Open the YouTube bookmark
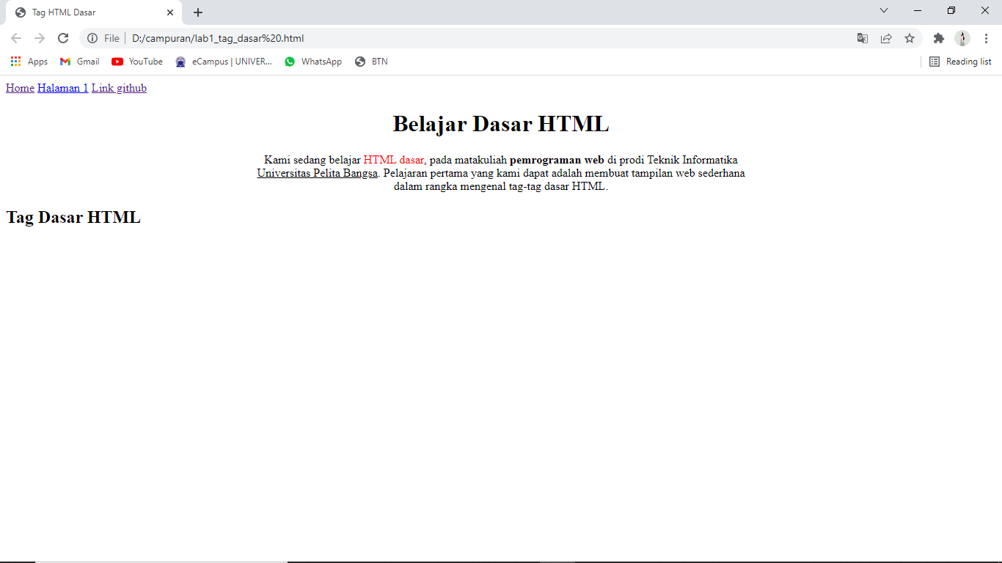The height and width of the screenshot is (563, 1002). tap(136, 62)
